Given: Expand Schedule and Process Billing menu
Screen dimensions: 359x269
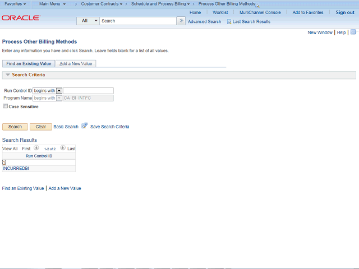Looking at the screenshot, I should [x=160, y=4].
